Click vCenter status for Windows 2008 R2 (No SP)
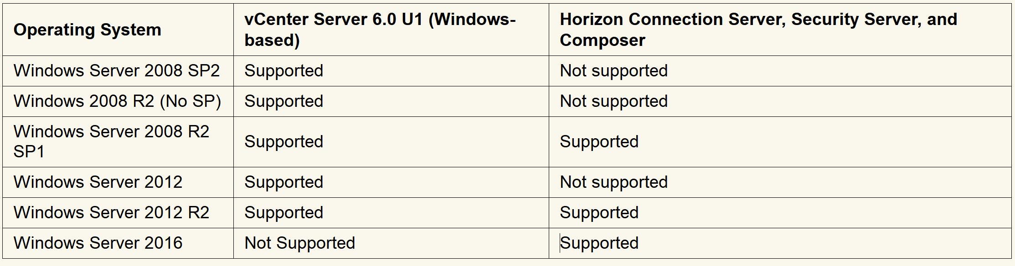This screenshot has width=1015, height=266. tap(283, 101)
